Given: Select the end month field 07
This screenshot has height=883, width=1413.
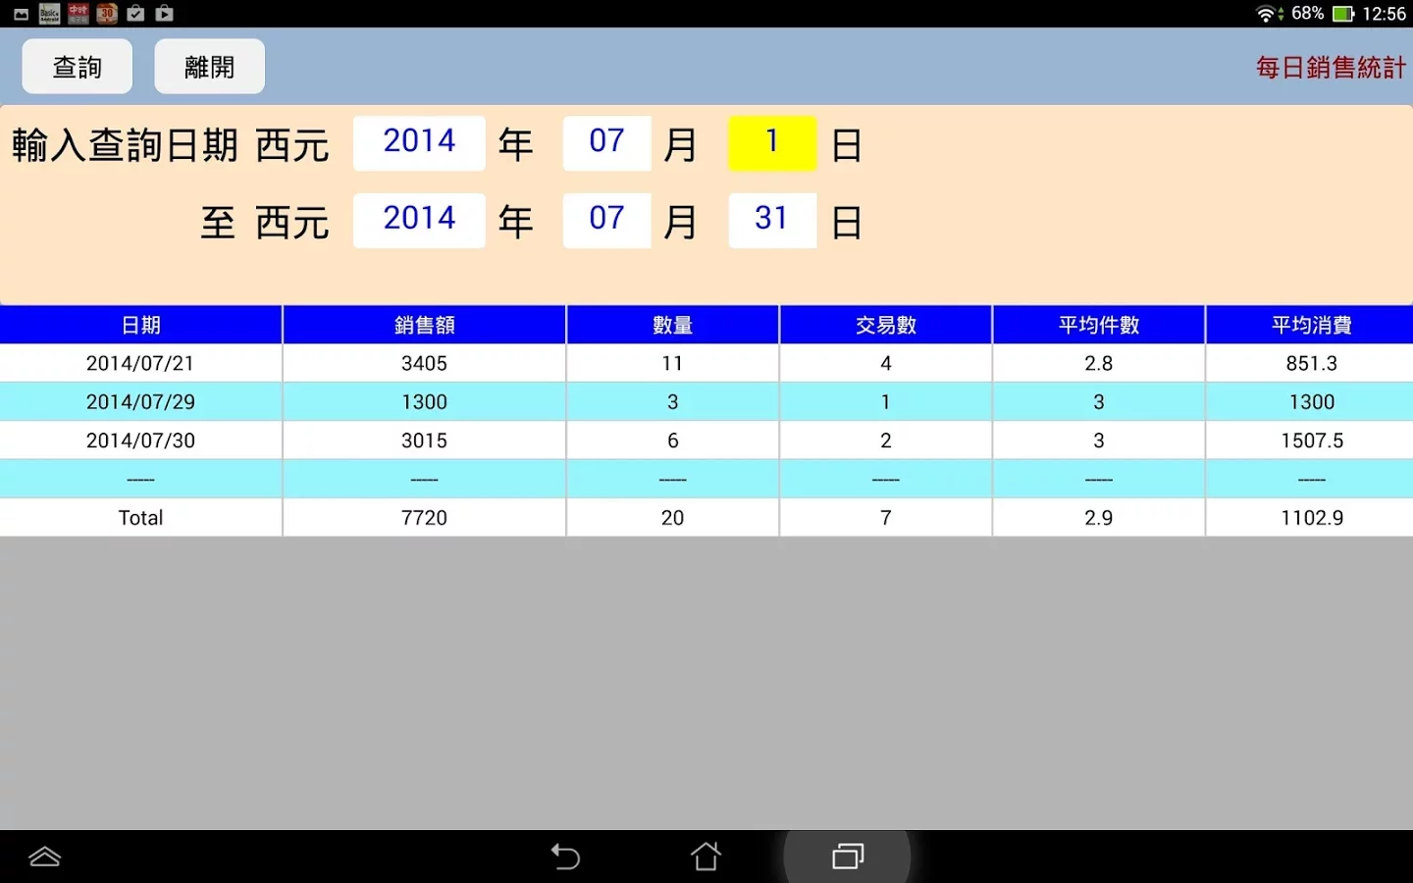Looking at the screenshot, I should pyautogui.click(x=606, y=220).
